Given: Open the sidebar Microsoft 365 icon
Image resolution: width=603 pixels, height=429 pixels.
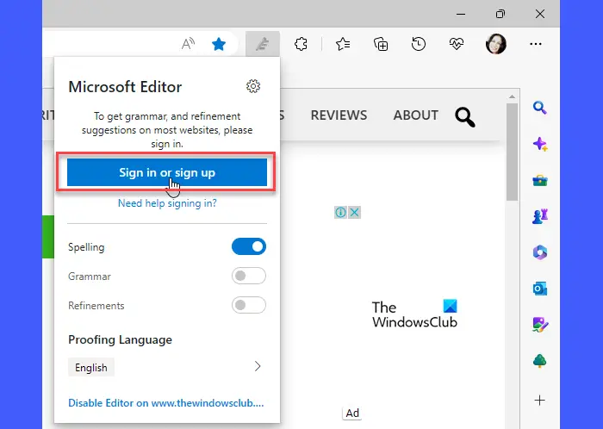Looking at the screenshot, I should (540, 252).
